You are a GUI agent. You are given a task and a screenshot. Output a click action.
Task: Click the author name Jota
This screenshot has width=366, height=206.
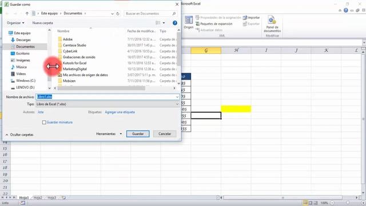pos(41,112)
